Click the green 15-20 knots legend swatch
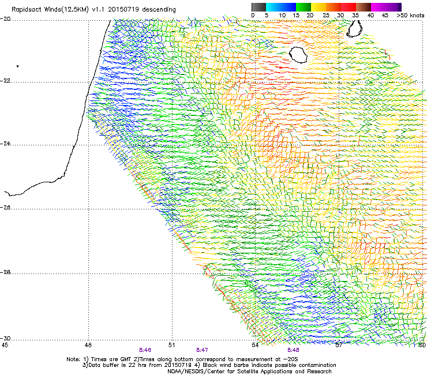427x375 pixels. tap(304, 7)
